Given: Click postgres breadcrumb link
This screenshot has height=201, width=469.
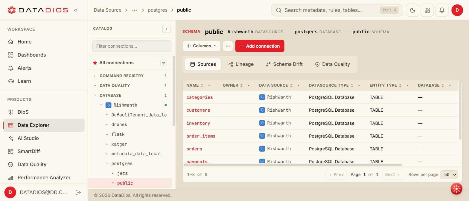Looking at the screenshot, I should pyautogui.click(x=158, y=10).
